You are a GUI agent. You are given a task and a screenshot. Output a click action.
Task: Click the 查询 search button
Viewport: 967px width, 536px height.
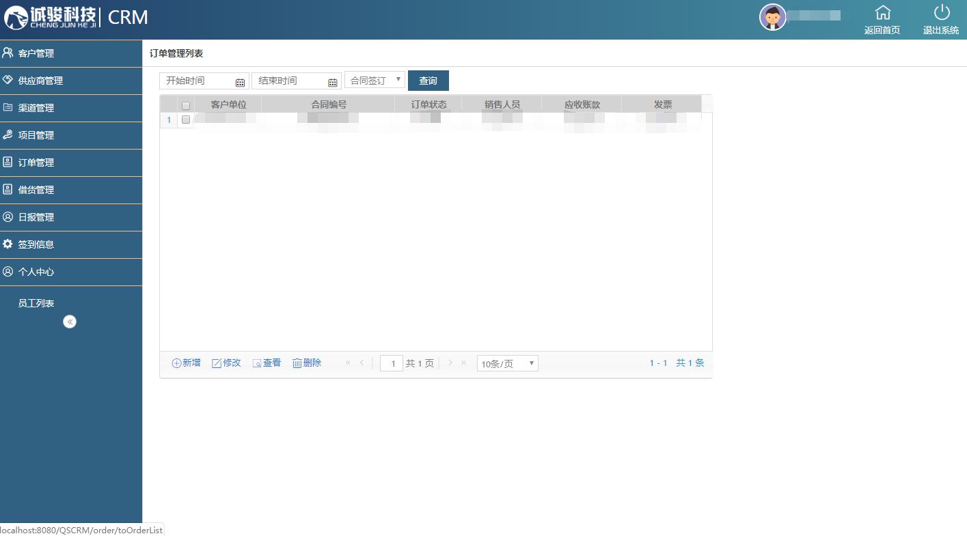[428, 81]
